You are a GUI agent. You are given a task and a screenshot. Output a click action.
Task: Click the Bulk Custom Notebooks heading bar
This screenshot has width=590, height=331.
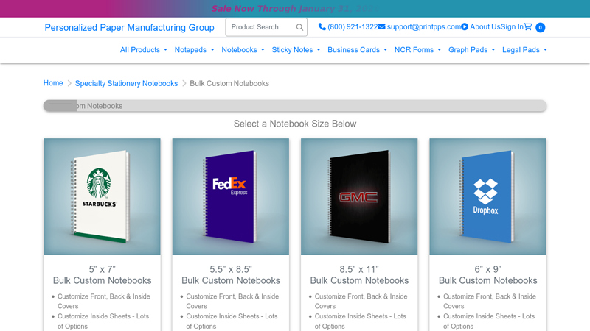click(x=295, y=106)
